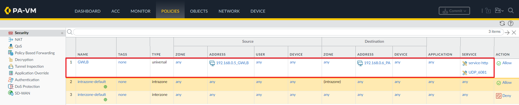Refresh the policy list
This screenshot has height=105, width=519.
pyautogui.click(x=502, y=23)
